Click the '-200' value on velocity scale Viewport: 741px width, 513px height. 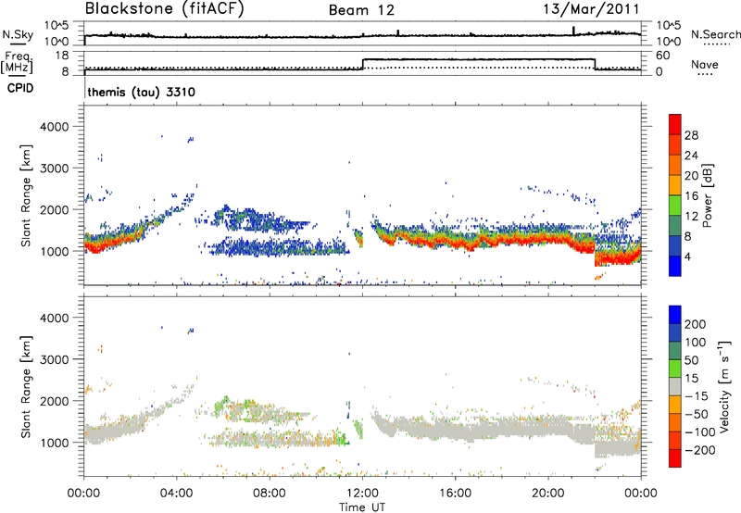[x=699, y=450]
